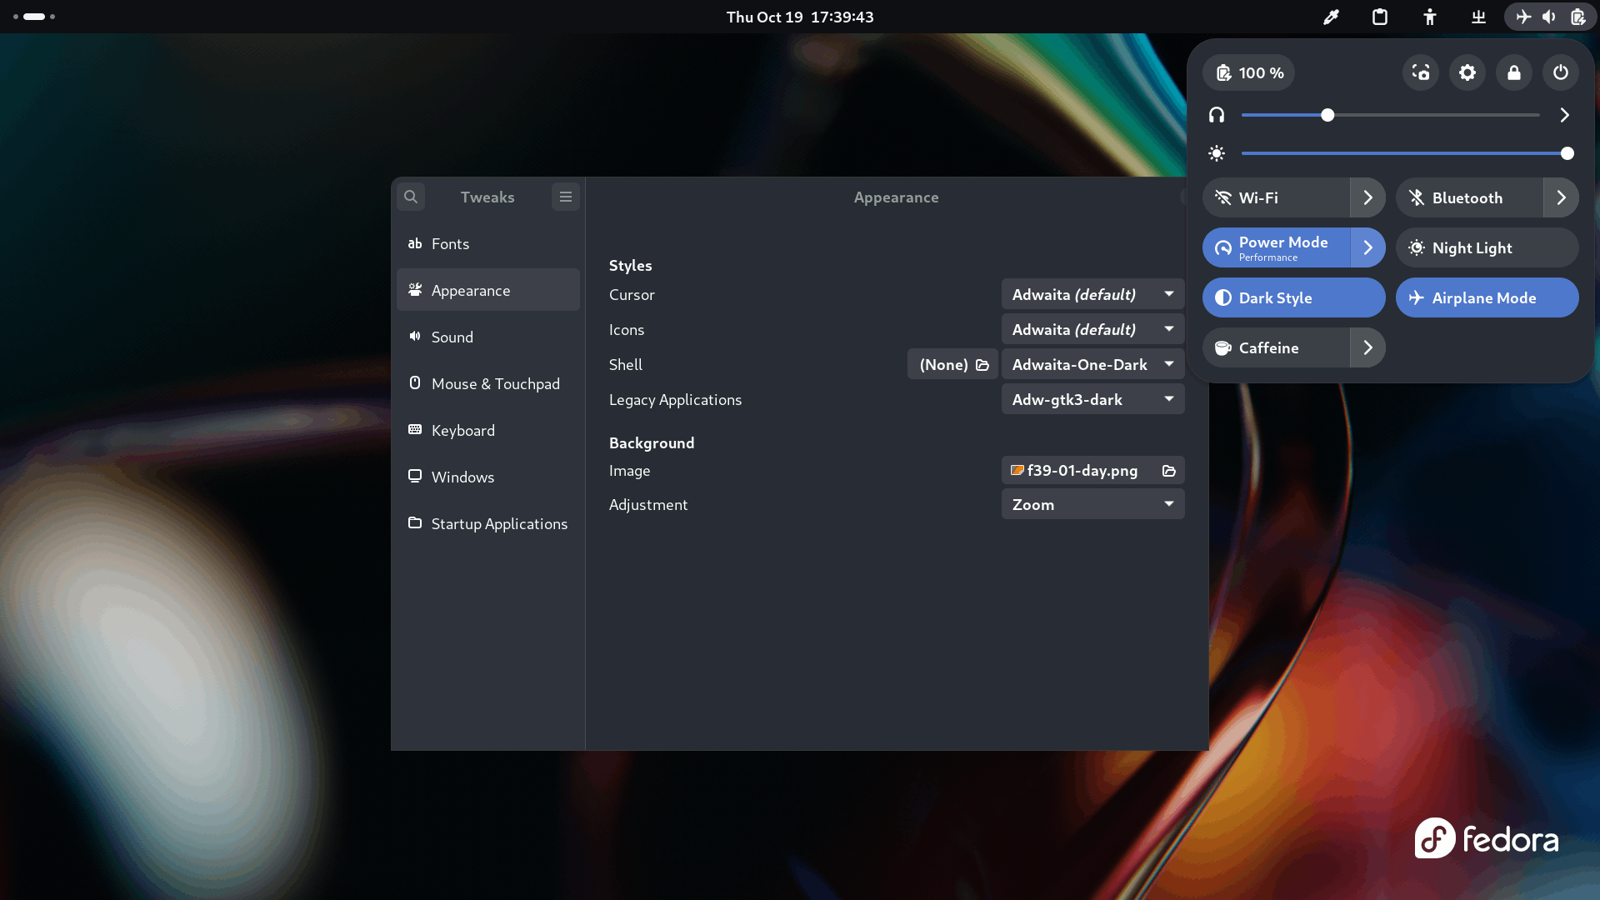Screen dimensions: 1600x900
Task: Click the 100 % battery button
Action: coord(1249,73)
